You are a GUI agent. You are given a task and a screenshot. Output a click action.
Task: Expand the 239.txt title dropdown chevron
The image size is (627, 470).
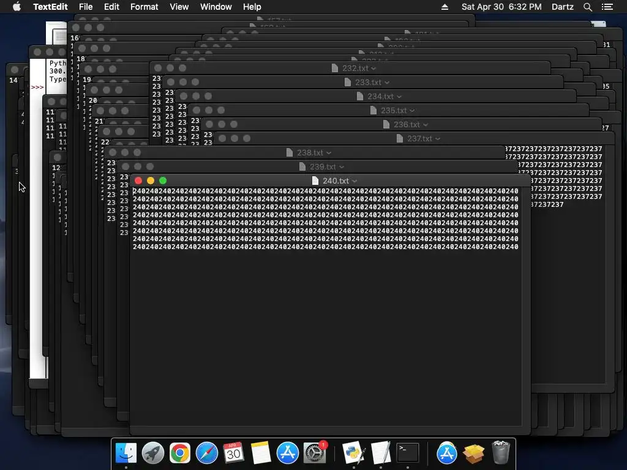point(342,167)
